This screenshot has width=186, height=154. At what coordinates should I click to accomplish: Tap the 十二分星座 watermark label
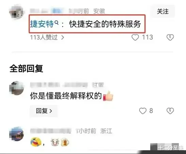point(171,148)
